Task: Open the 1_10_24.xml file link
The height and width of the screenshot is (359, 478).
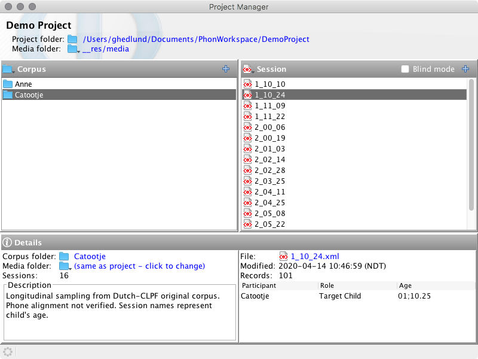Action: pyautogui.click(x=314, y=257)
